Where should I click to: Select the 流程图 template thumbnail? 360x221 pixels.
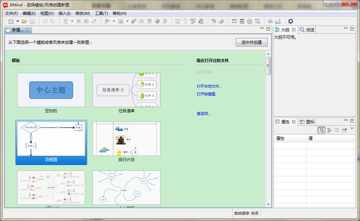[51, 139]
